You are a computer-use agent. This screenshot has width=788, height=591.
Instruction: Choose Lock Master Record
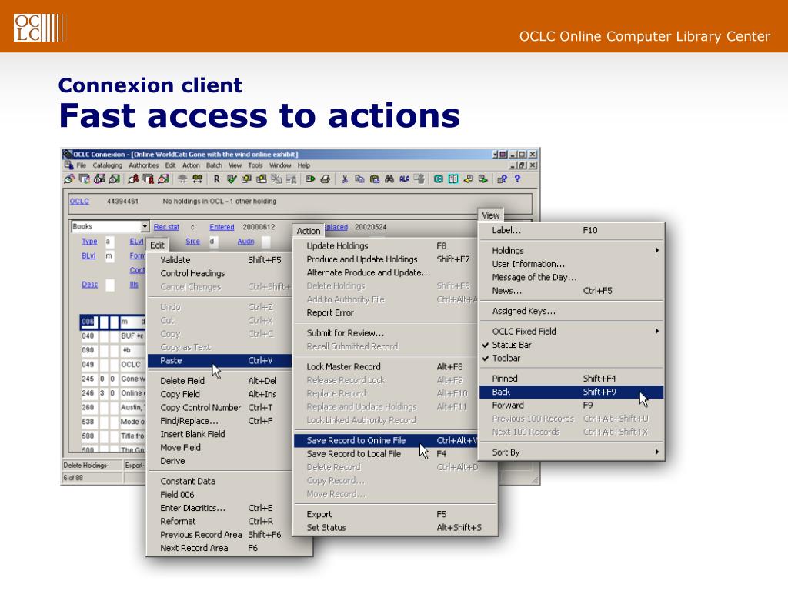(x=386, y=367)
